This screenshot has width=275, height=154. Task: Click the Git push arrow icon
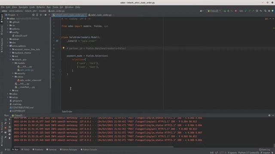point(253,11)
